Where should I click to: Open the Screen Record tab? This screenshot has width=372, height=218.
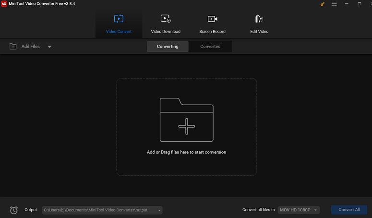click(212, 24)
